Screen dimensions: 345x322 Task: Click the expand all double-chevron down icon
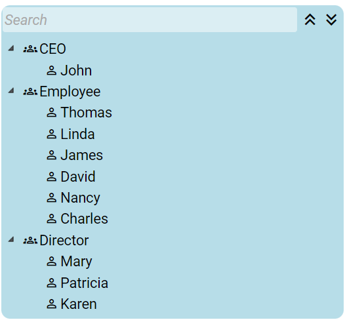(331, 20)
